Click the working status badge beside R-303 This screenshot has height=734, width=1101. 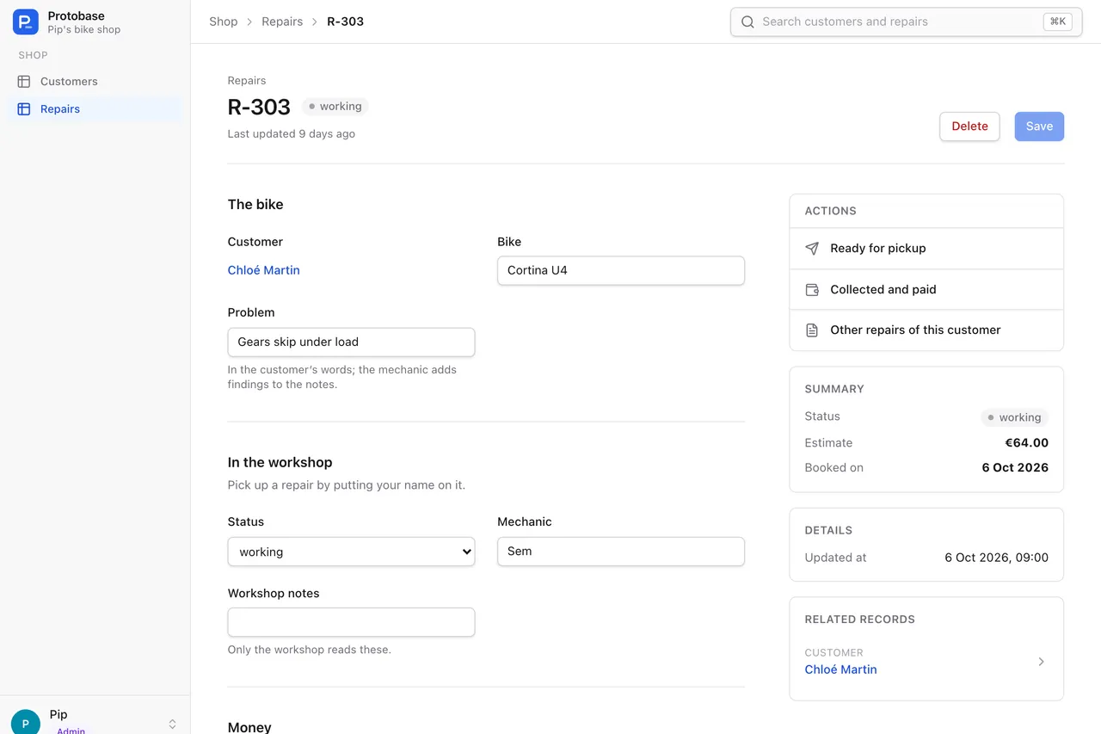335,107
